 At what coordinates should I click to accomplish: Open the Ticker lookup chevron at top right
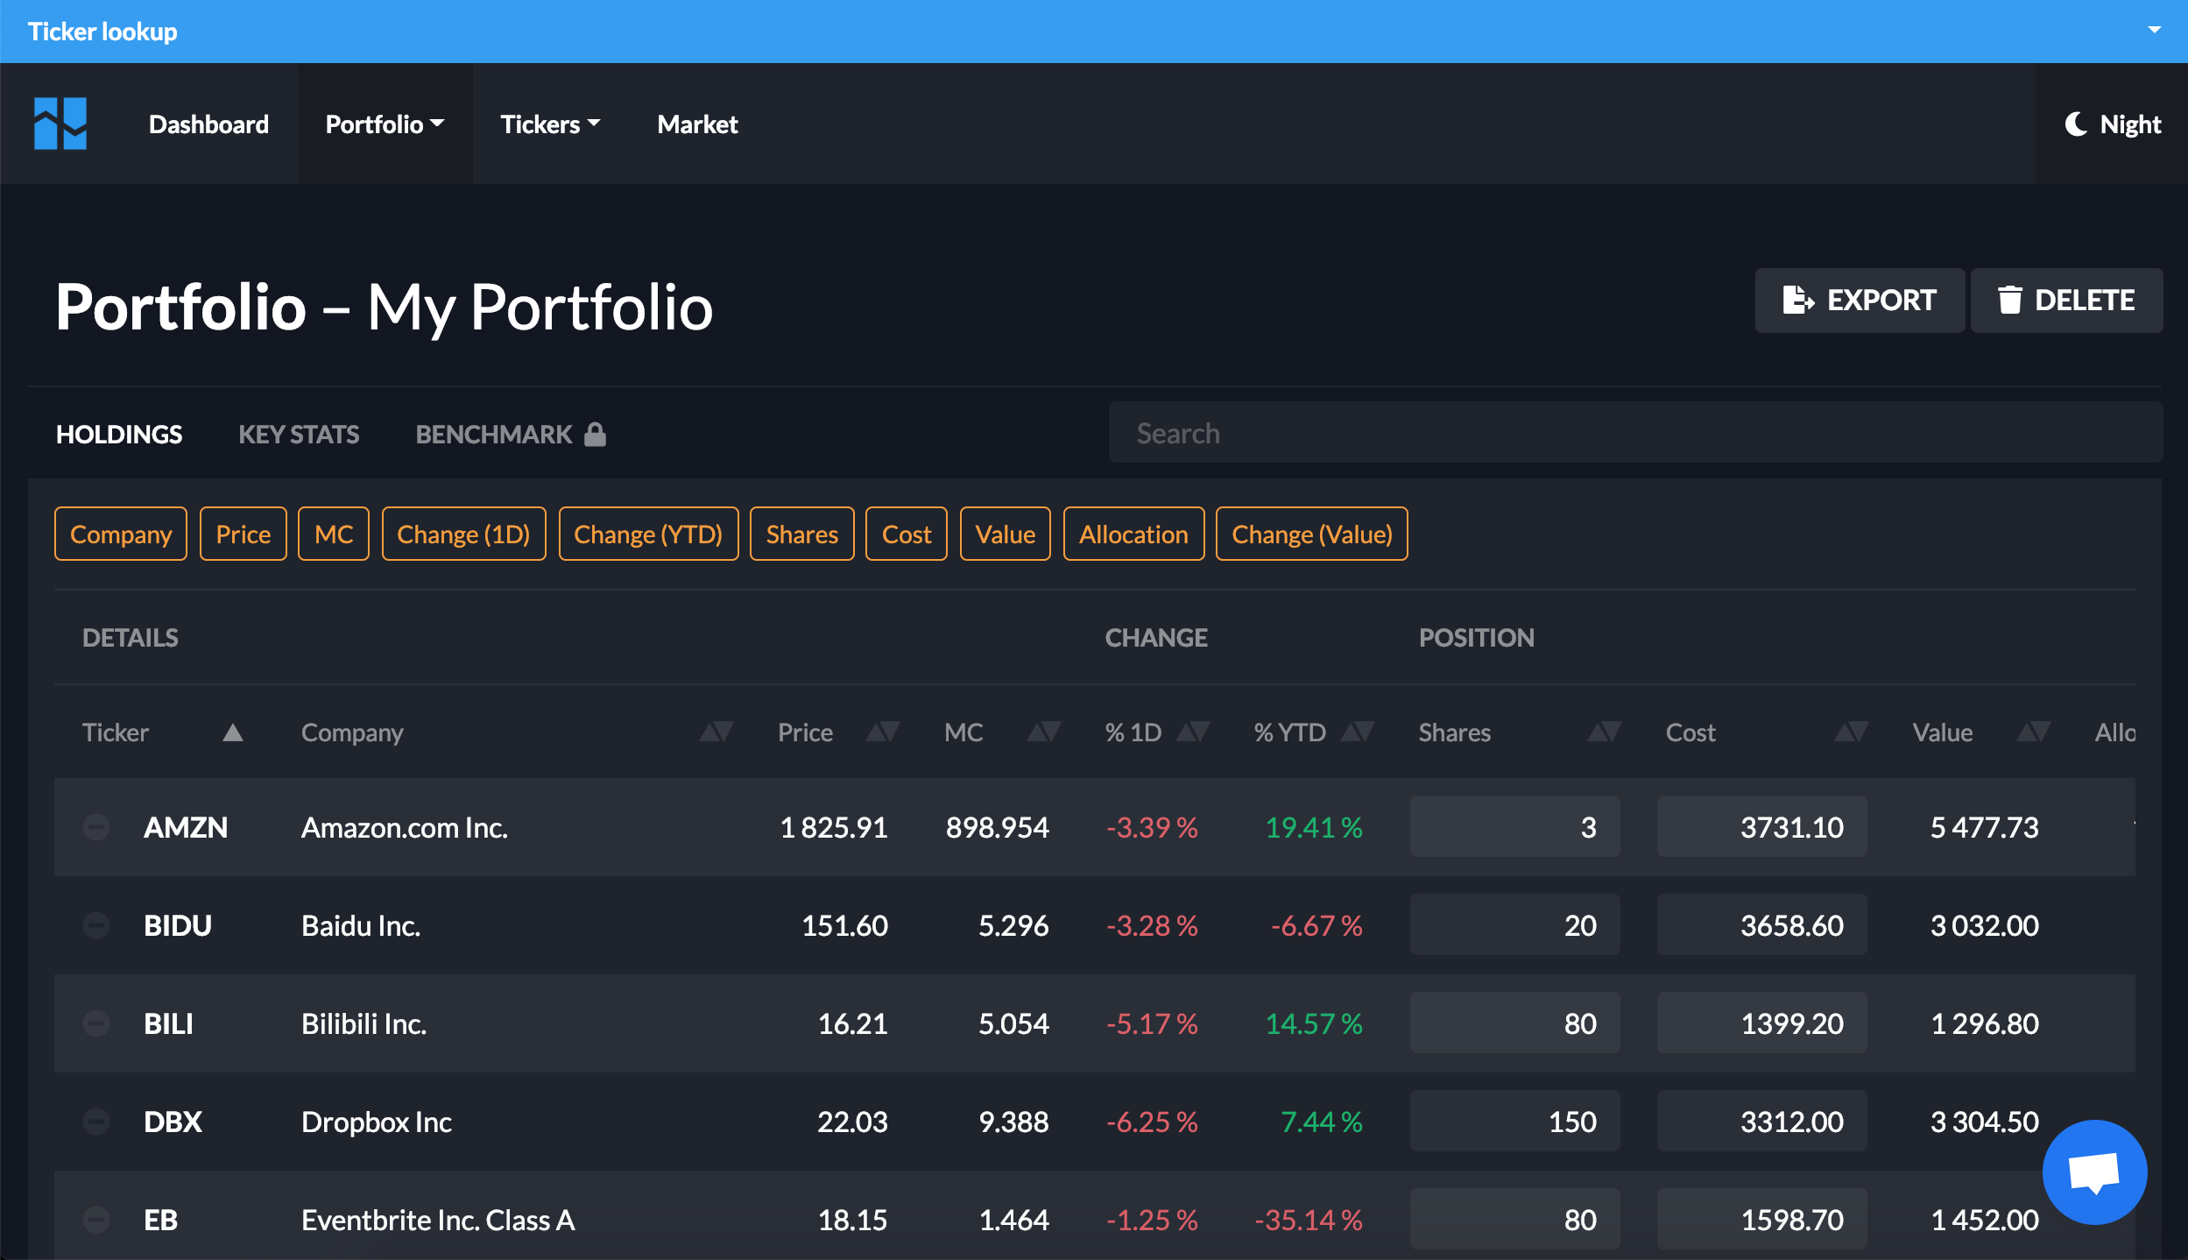[2154, 29]
